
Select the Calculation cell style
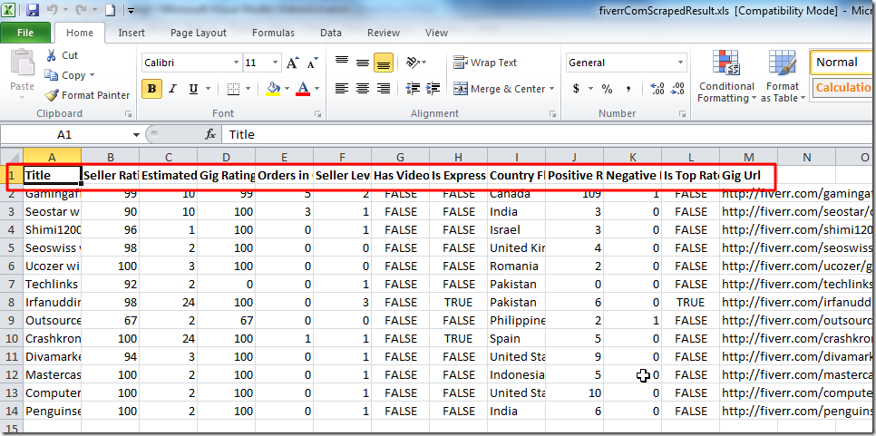(843, 87)
